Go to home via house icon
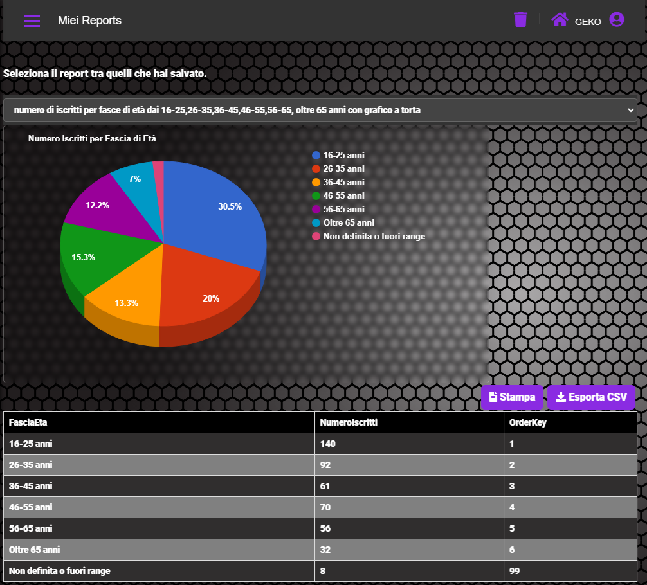Screen dimensions: 647x585 559,20
